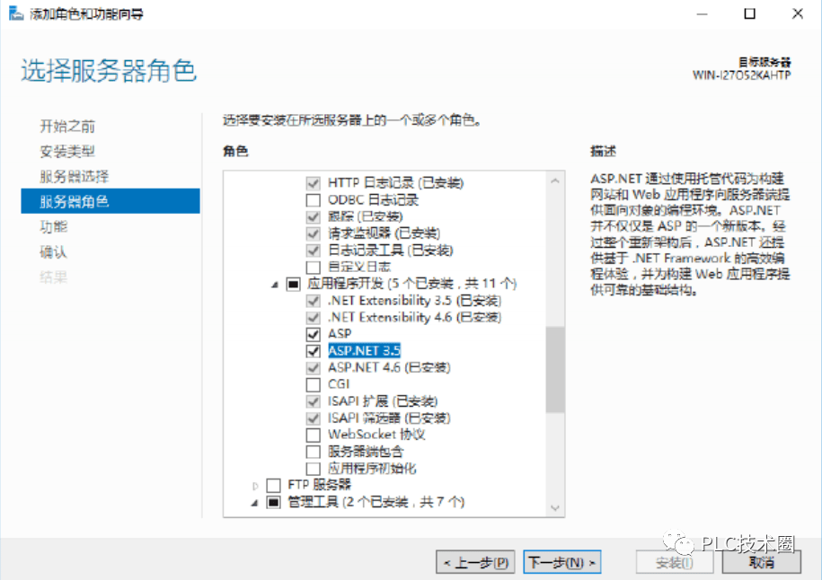The image size is (822, 580).
Task: Tick the WebSocket 协议 checkbox
Action: pos(313,435)
